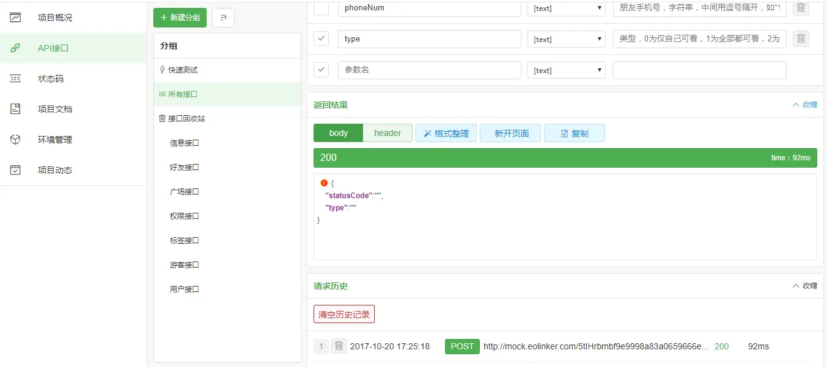Collapse the 返回结果 panel
Image resolution: width=827 pixels, height=367 pixels.
click(804, 105)
